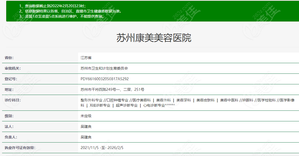Click the hospital title 苏州康美美容医院
Image resolution: width=299 pixels, height=156 pixels.
[154, 38]
